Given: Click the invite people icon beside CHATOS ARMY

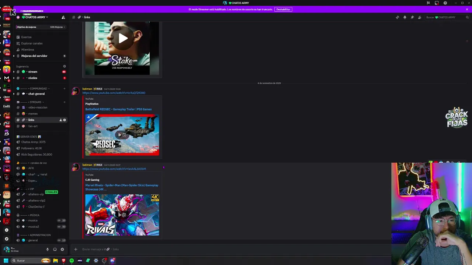Looking at the screenshot, I should (x=63, y=17).
